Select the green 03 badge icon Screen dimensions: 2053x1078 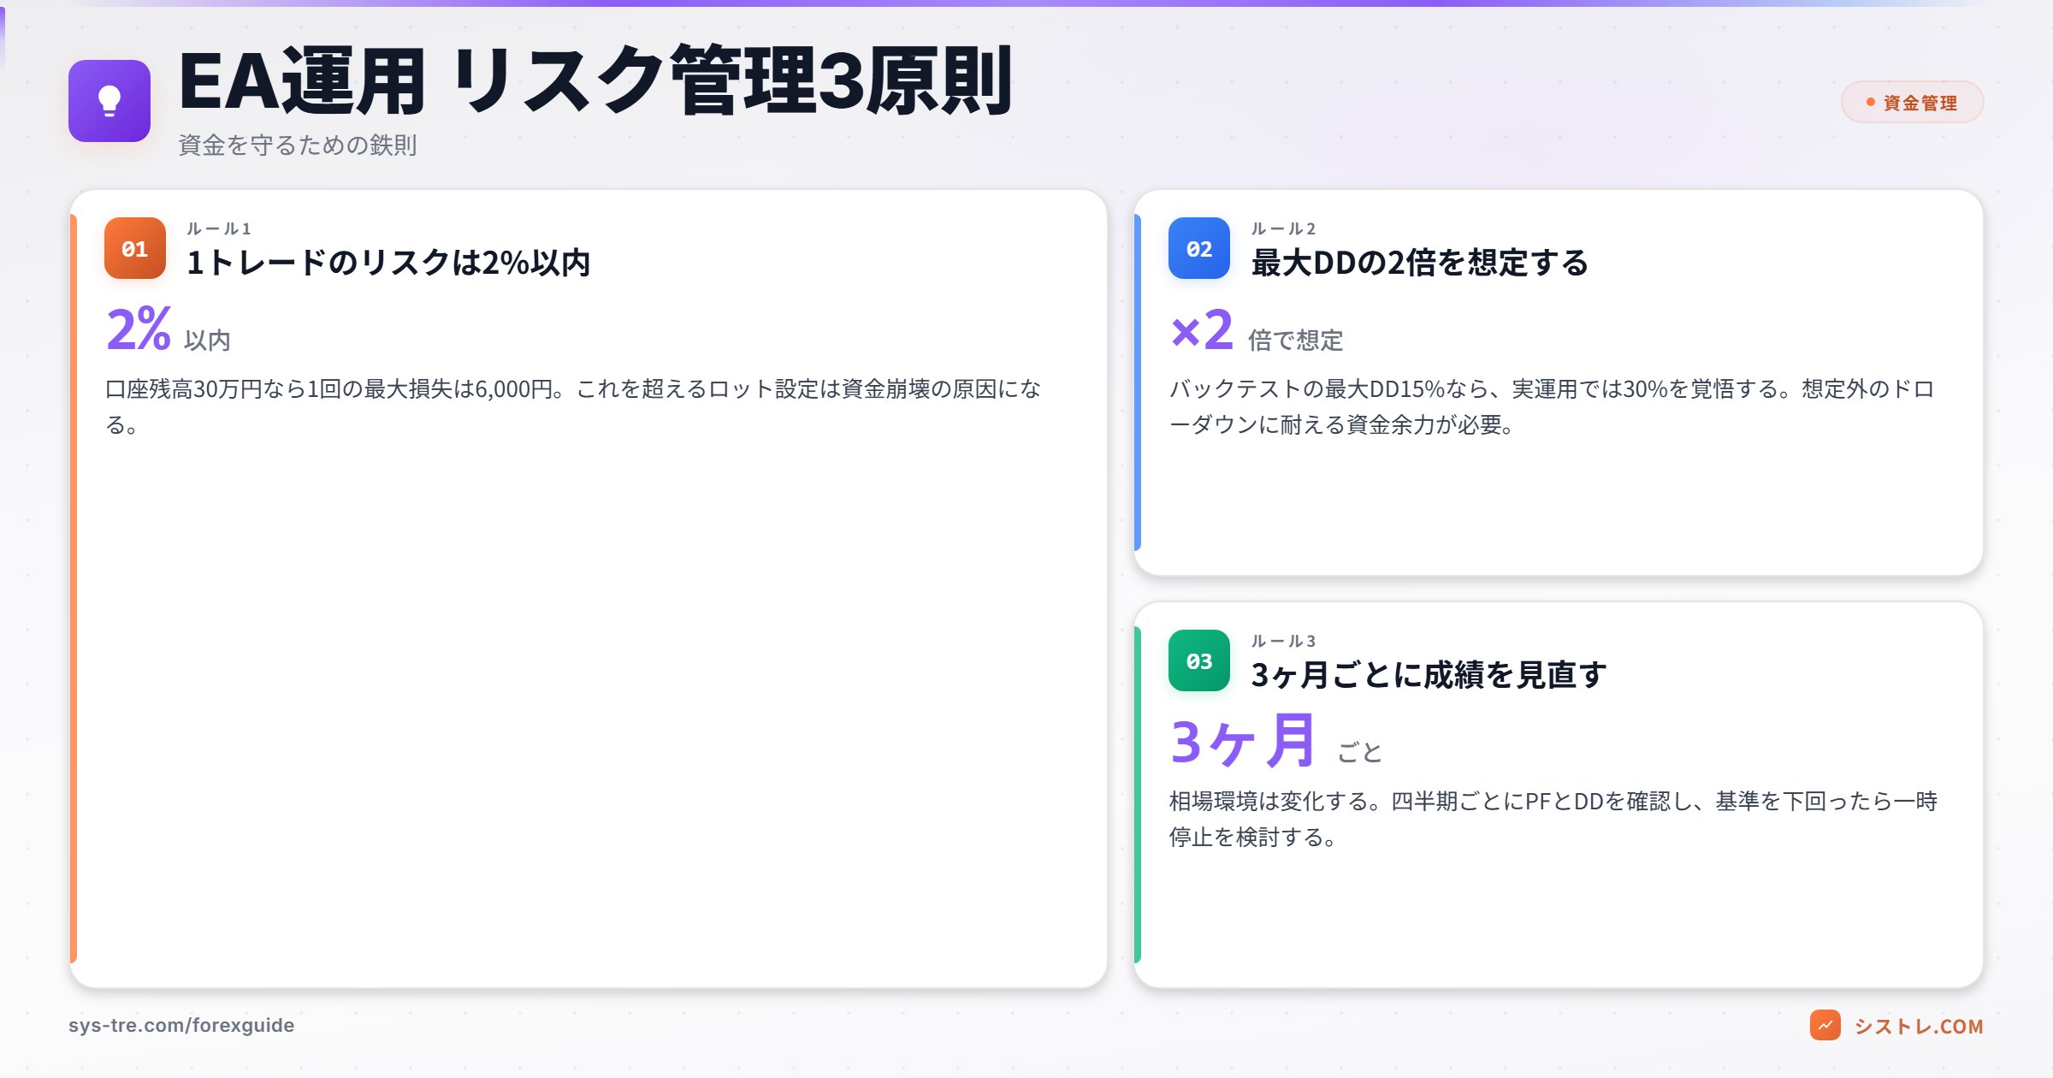click(x=1198, y=660)
